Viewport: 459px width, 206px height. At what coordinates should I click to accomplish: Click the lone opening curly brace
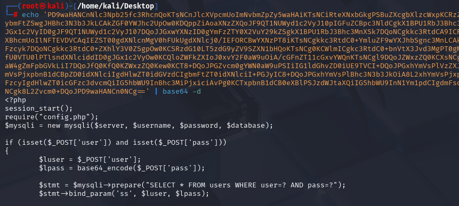coord(7,151)
